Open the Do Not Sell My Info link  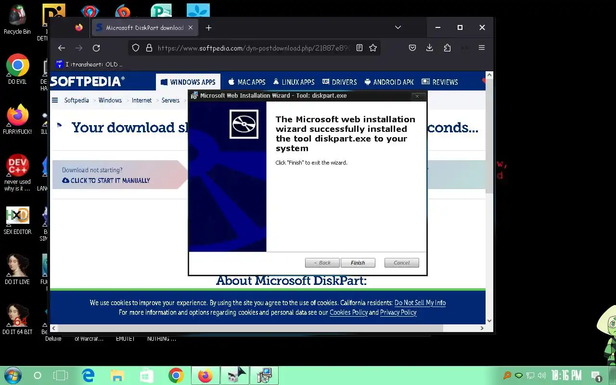pyautogui.click(x=420, y=303)
